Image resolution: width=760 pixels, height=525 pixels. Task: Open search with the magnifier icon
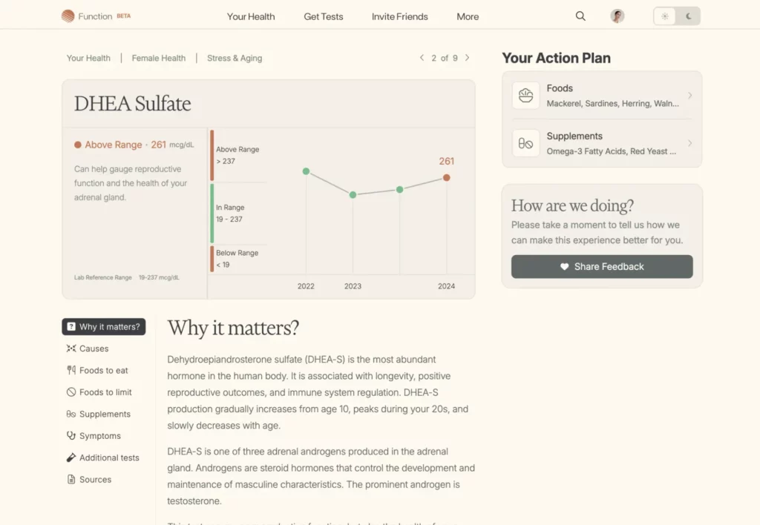[x=580, y=16]
